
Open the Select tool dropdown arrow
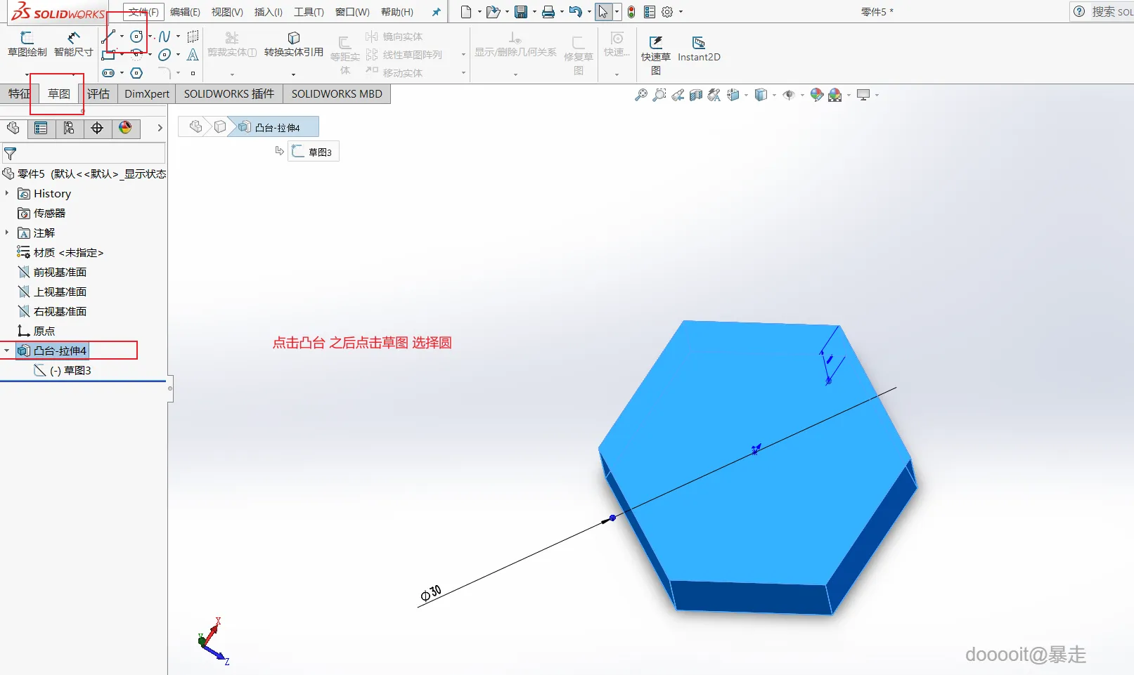[617, 12]
